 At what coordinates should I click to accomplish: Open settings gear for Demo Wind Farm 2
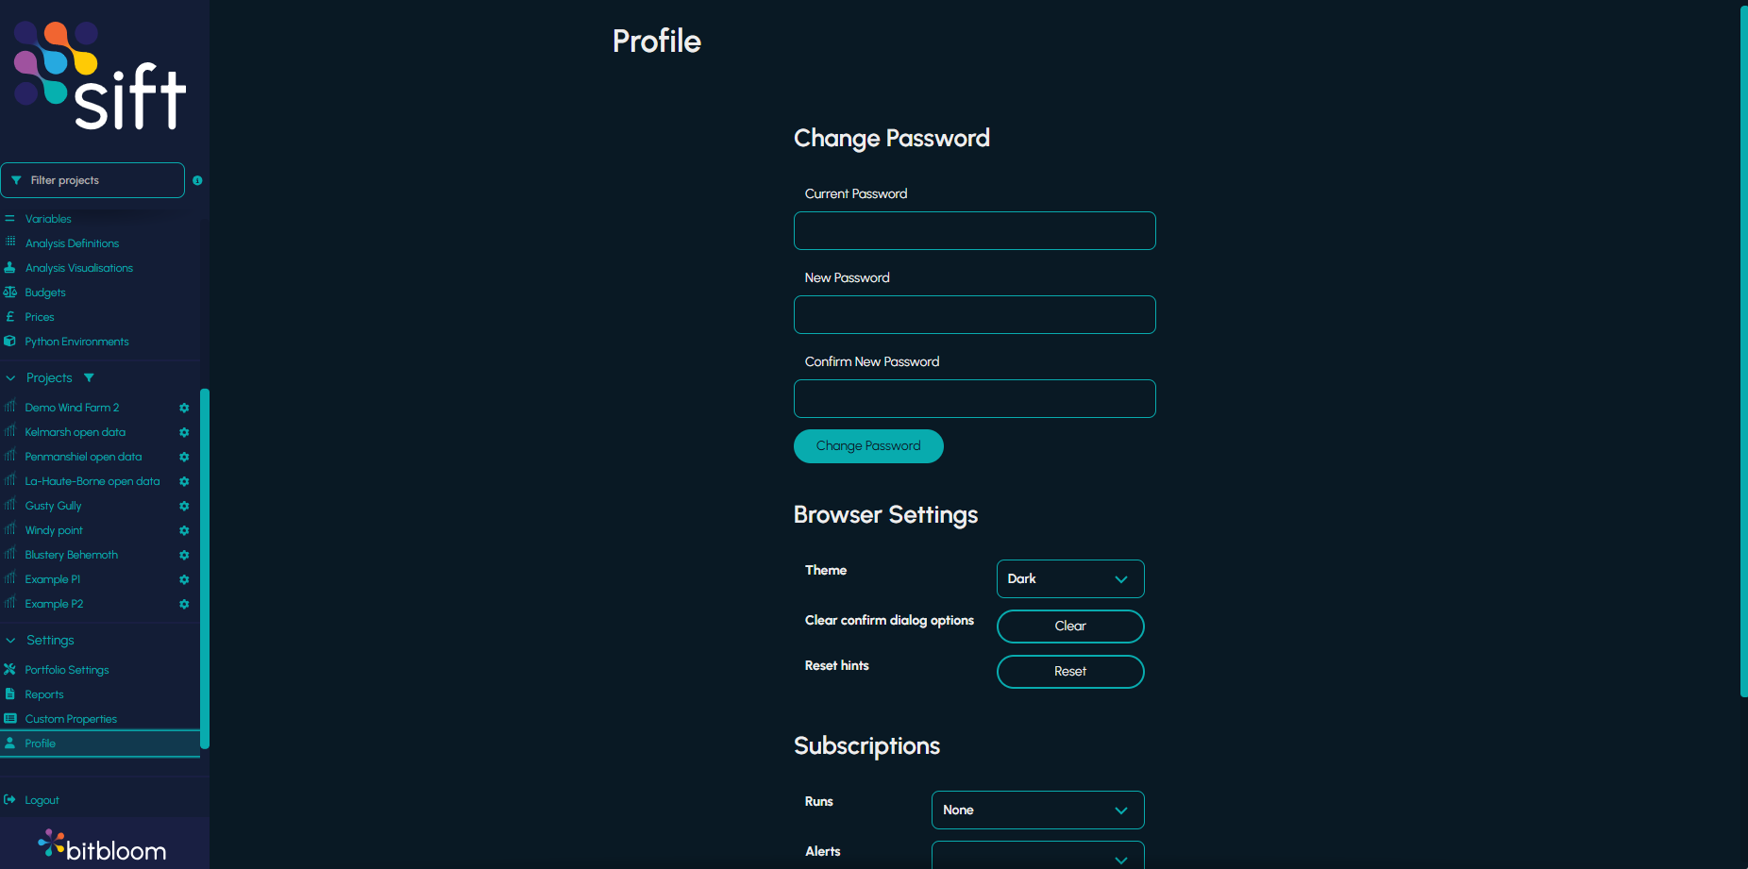184,408
